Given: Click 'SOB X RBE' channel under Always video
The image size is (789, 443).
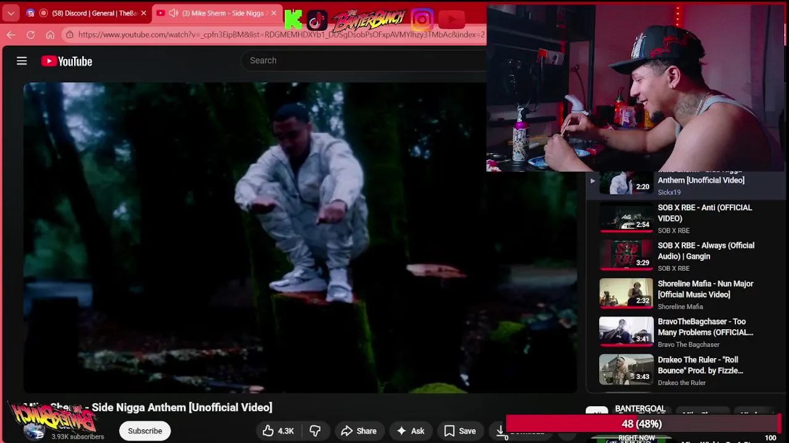Looking at the screenshot, I should tap(674, 268).
